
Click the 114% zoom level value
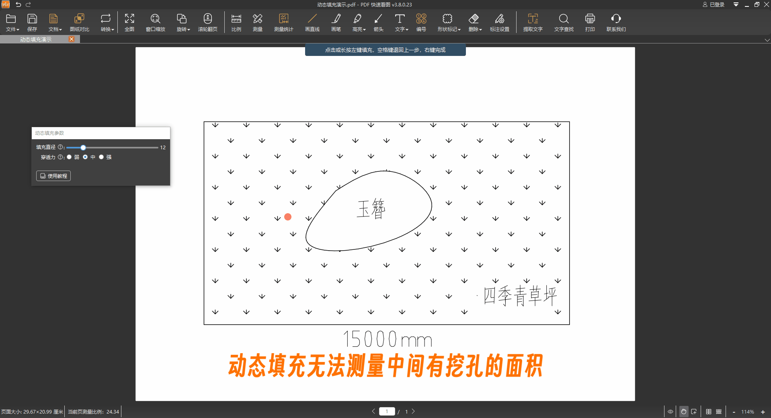point(748,412)
